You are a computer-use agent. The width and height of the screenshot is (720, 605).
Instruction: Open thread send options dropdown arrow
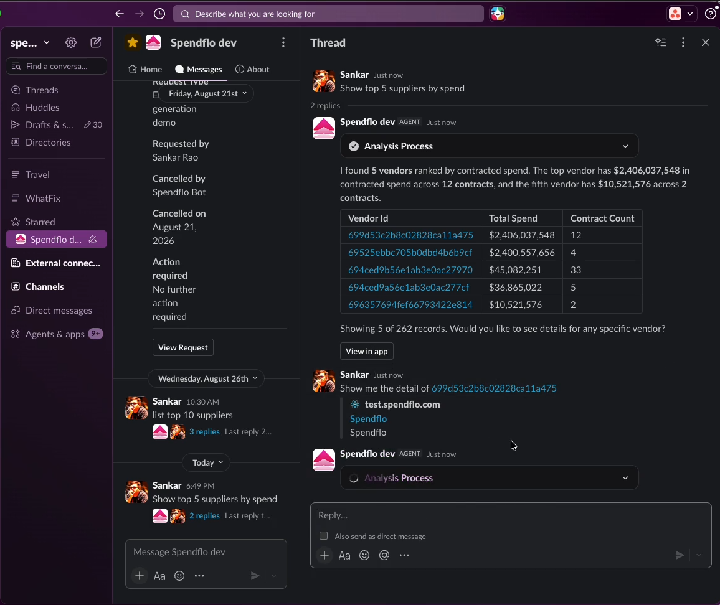point(699,555)
